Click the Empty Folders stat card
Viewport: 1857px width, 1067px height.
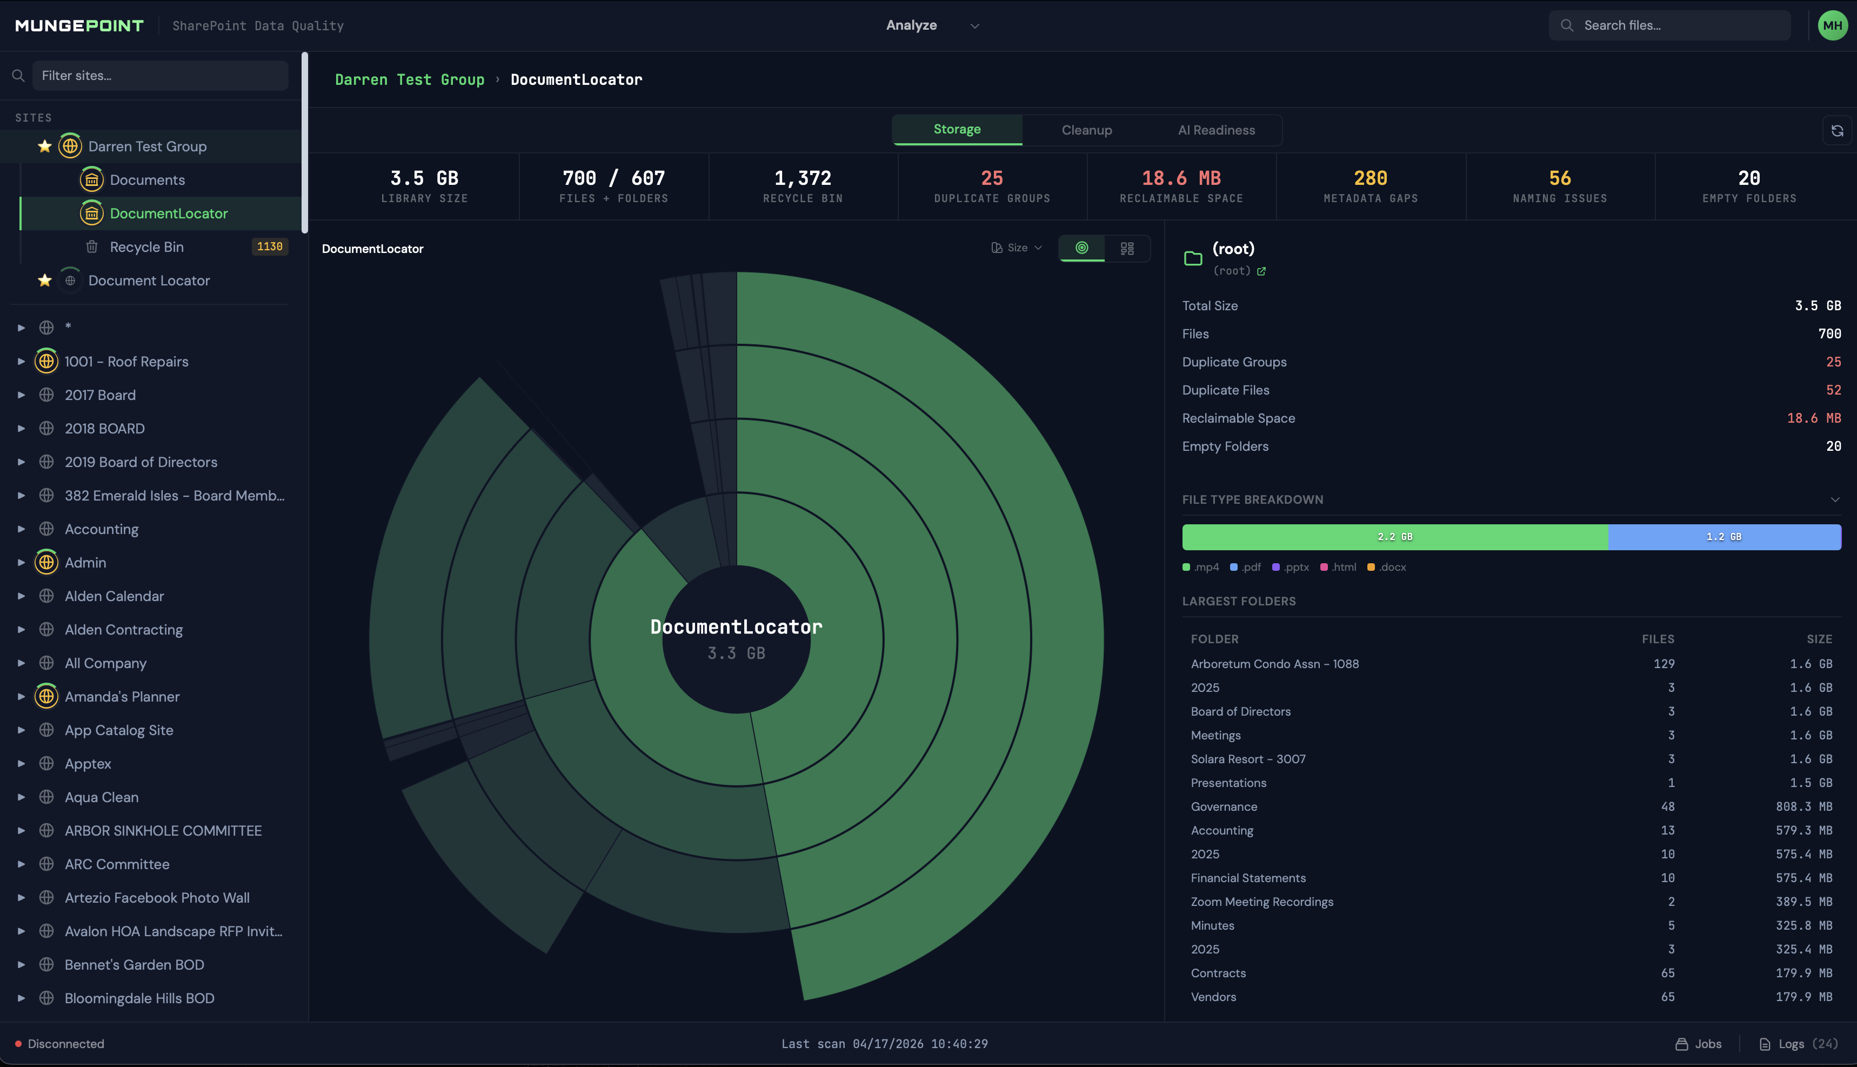coord(1749,186)
